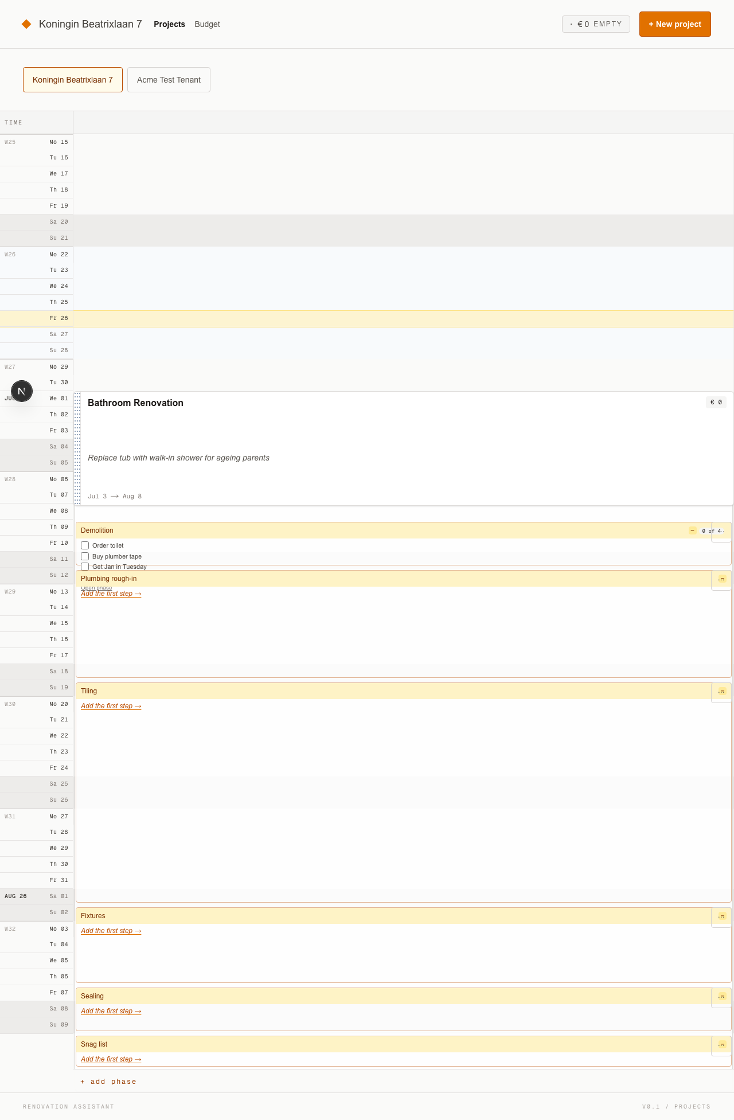Open the Koningin Beatrixlaan 7 header title
The width and height of the screenshot is (734, 1120).
pyautogui.click(x=91, y=24)
